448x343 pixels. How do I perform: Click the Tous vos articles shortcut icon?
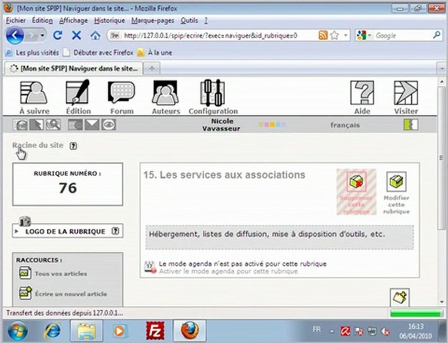coord(25,273)
